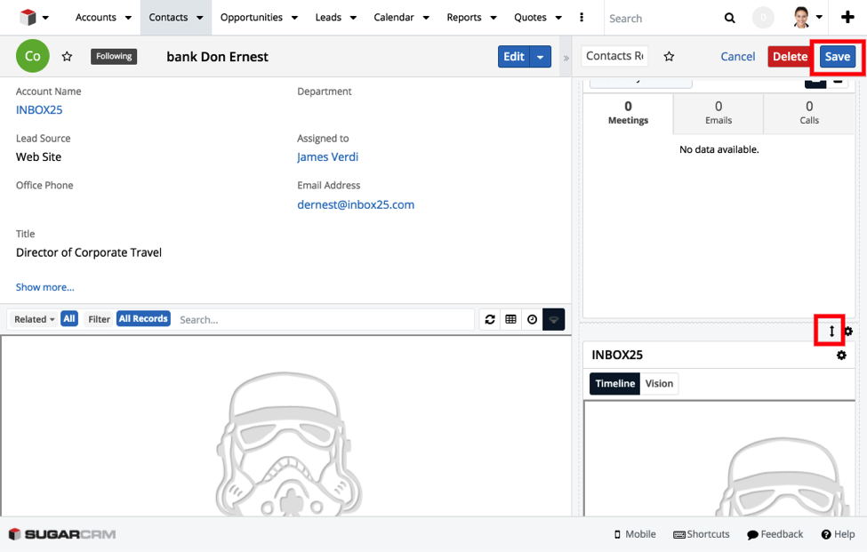The height and width of the screenshot is (552, 867).
Task: Delete the dashboard
Action: 789,56
